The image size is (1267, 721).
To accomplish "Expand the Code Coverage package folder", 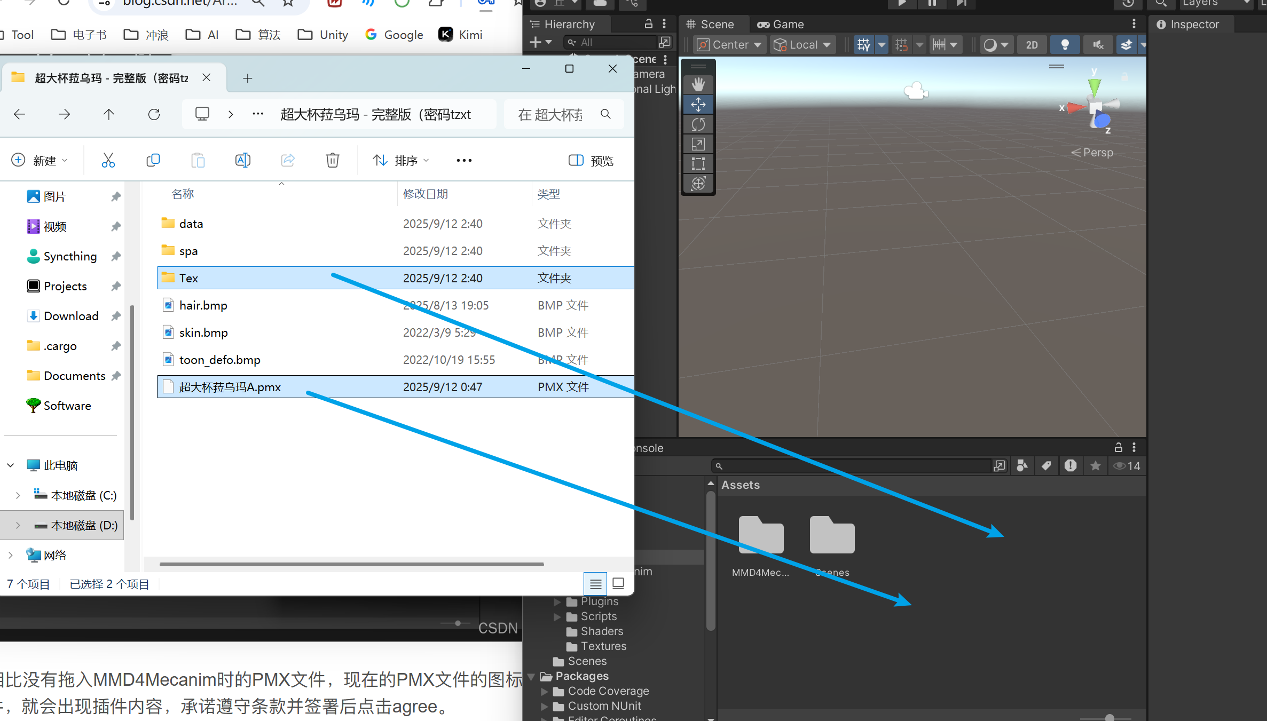I will point(544,691).
